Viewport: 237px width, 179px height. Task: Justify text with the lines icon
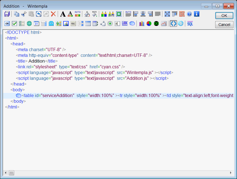click(x=158, y=14)
